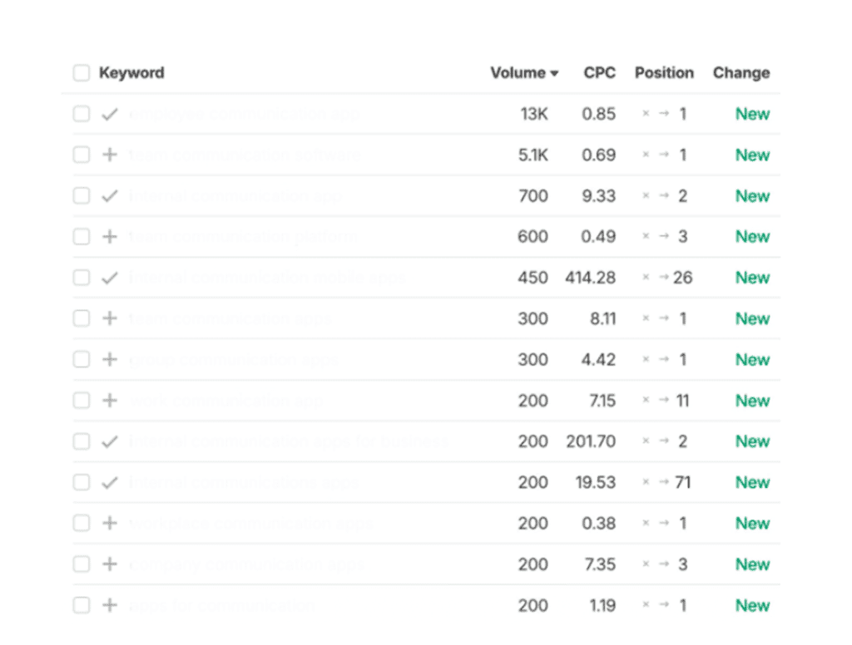Click the checkmark icon in the 19.53 CPC row
852x645 pixels.
pyautogui.click(x=109, y=482)
